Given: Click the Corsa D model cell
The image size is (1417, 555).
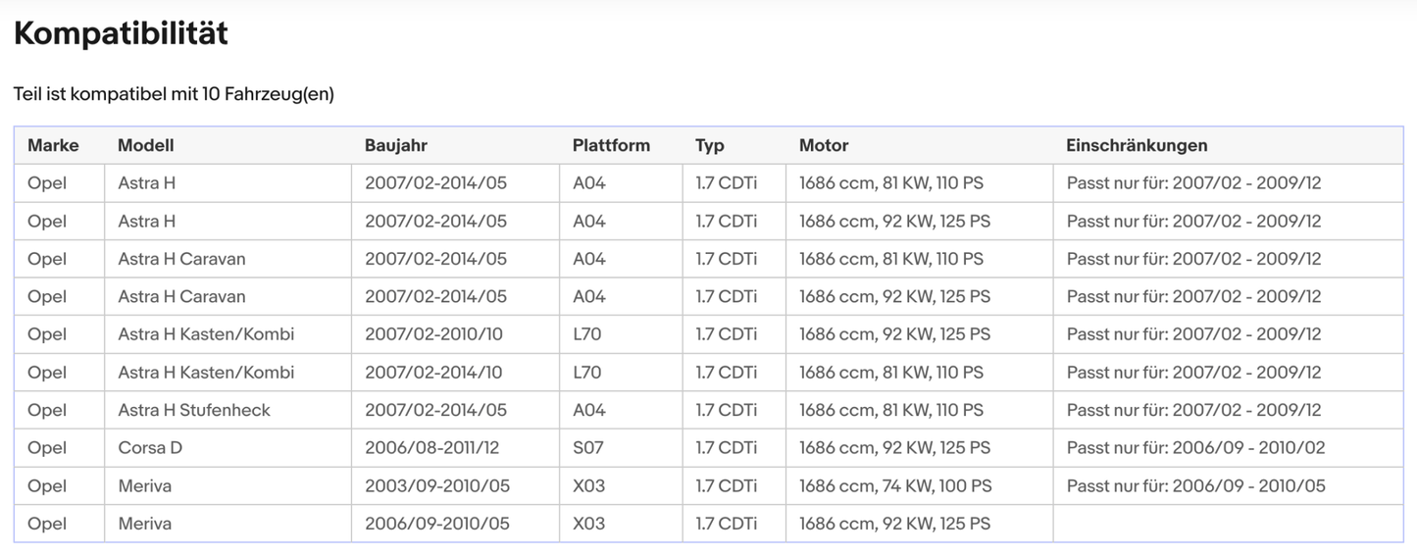Looking at the screenshot, I should [x=150, y=448].
